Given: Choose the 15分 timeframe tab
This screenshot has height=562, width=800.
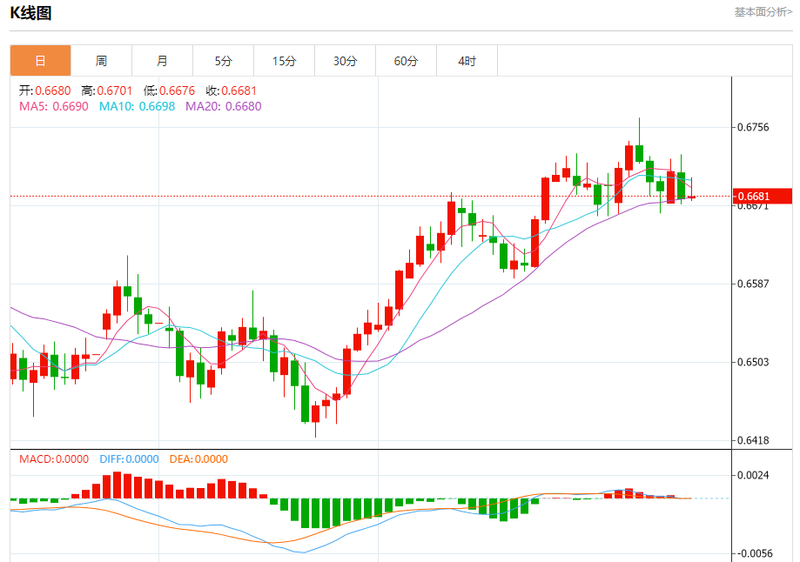Looking at the screenshot, I should (284, 61).
